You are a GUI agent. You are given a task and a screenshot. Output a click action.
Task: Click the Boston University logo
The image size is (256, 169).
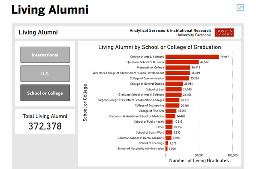224,33
